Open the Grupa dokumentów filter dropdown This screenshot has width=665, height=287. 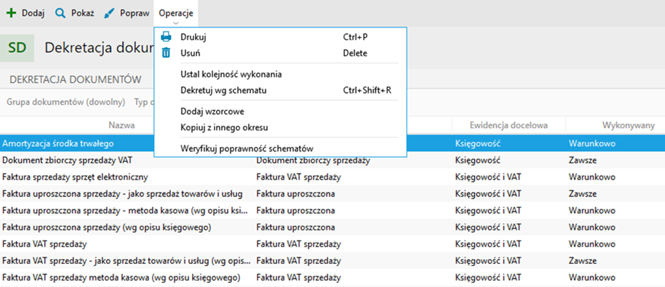click(66, 102)
